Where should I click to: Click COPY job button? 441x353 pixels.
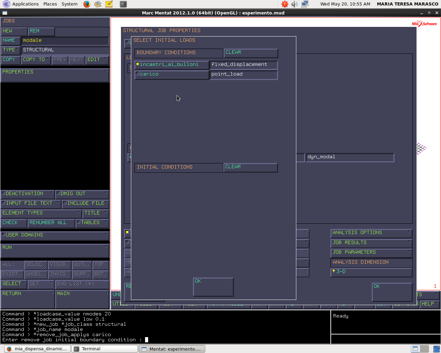coord(10,60)
